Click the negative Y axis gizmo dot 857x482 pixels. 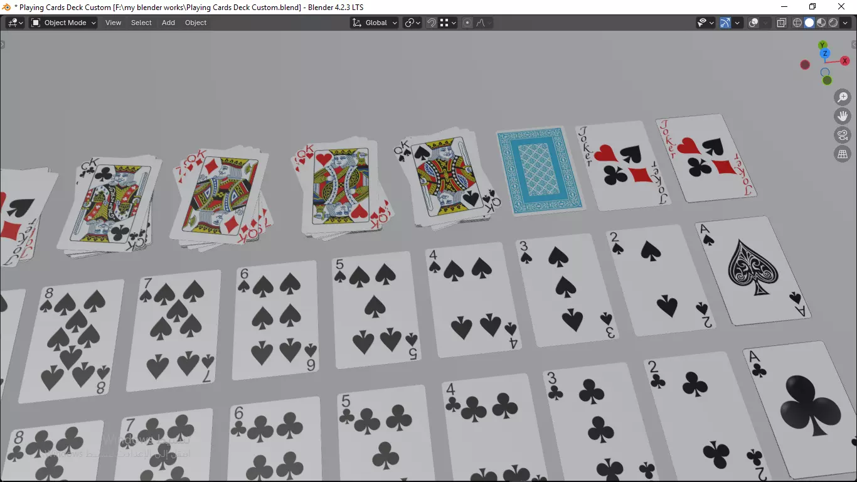[827, 80]
